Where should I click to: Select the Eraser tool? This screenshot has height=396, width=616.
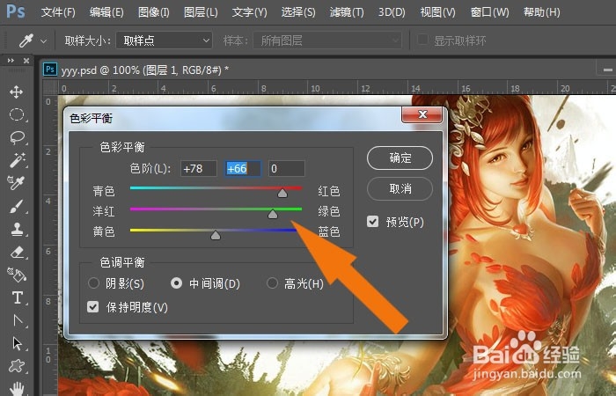tap(17, 252)
